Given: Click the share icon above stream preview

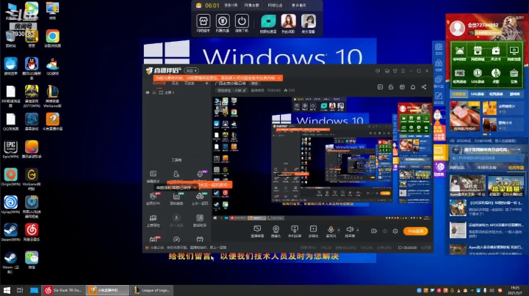Looking at the screenshot, I should (424, 87).
